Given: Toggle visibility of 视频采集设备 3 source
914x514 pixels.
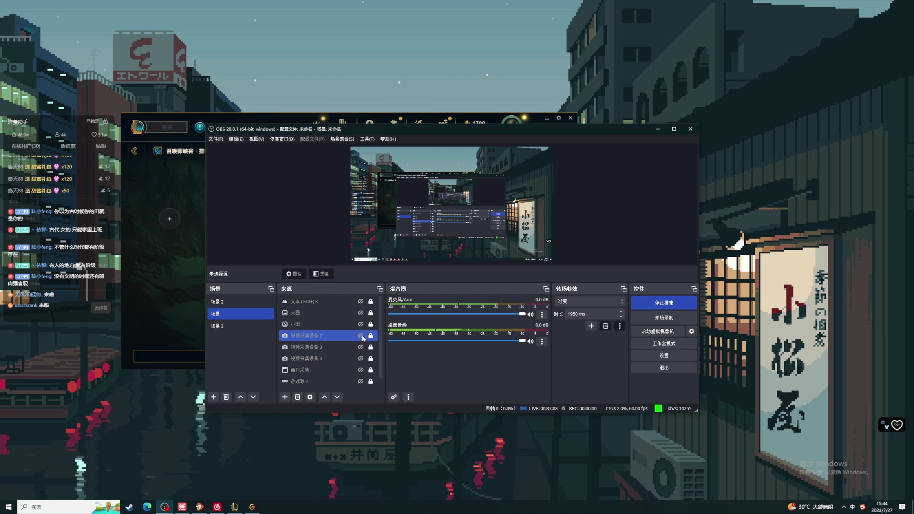Looking at the screenshot, I should (x=360, y=347).
